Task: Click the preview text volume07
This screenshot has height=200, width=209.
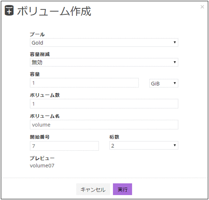Action: pos(42,165)
